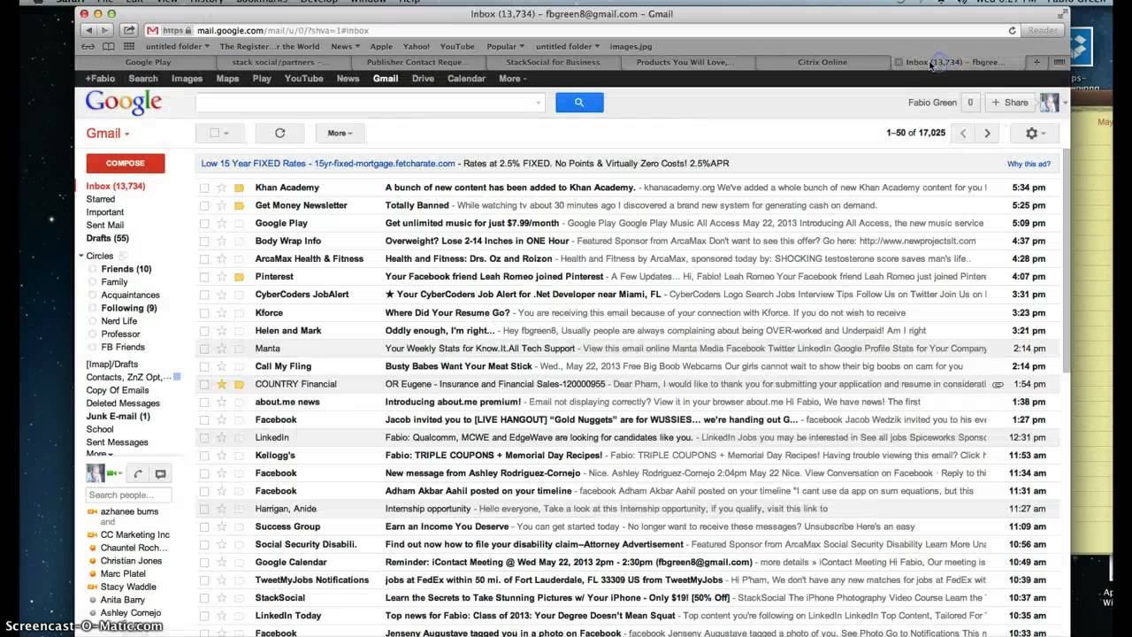Image resolution: width=1132 pixels, height=637 pixels.
Task: Click the chat phone call icon
Action: 138,474
